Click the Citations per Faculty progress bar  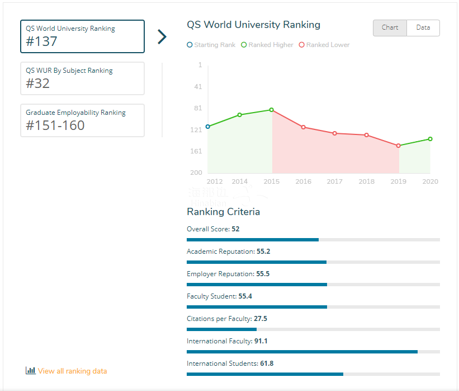tap(313, 329)
